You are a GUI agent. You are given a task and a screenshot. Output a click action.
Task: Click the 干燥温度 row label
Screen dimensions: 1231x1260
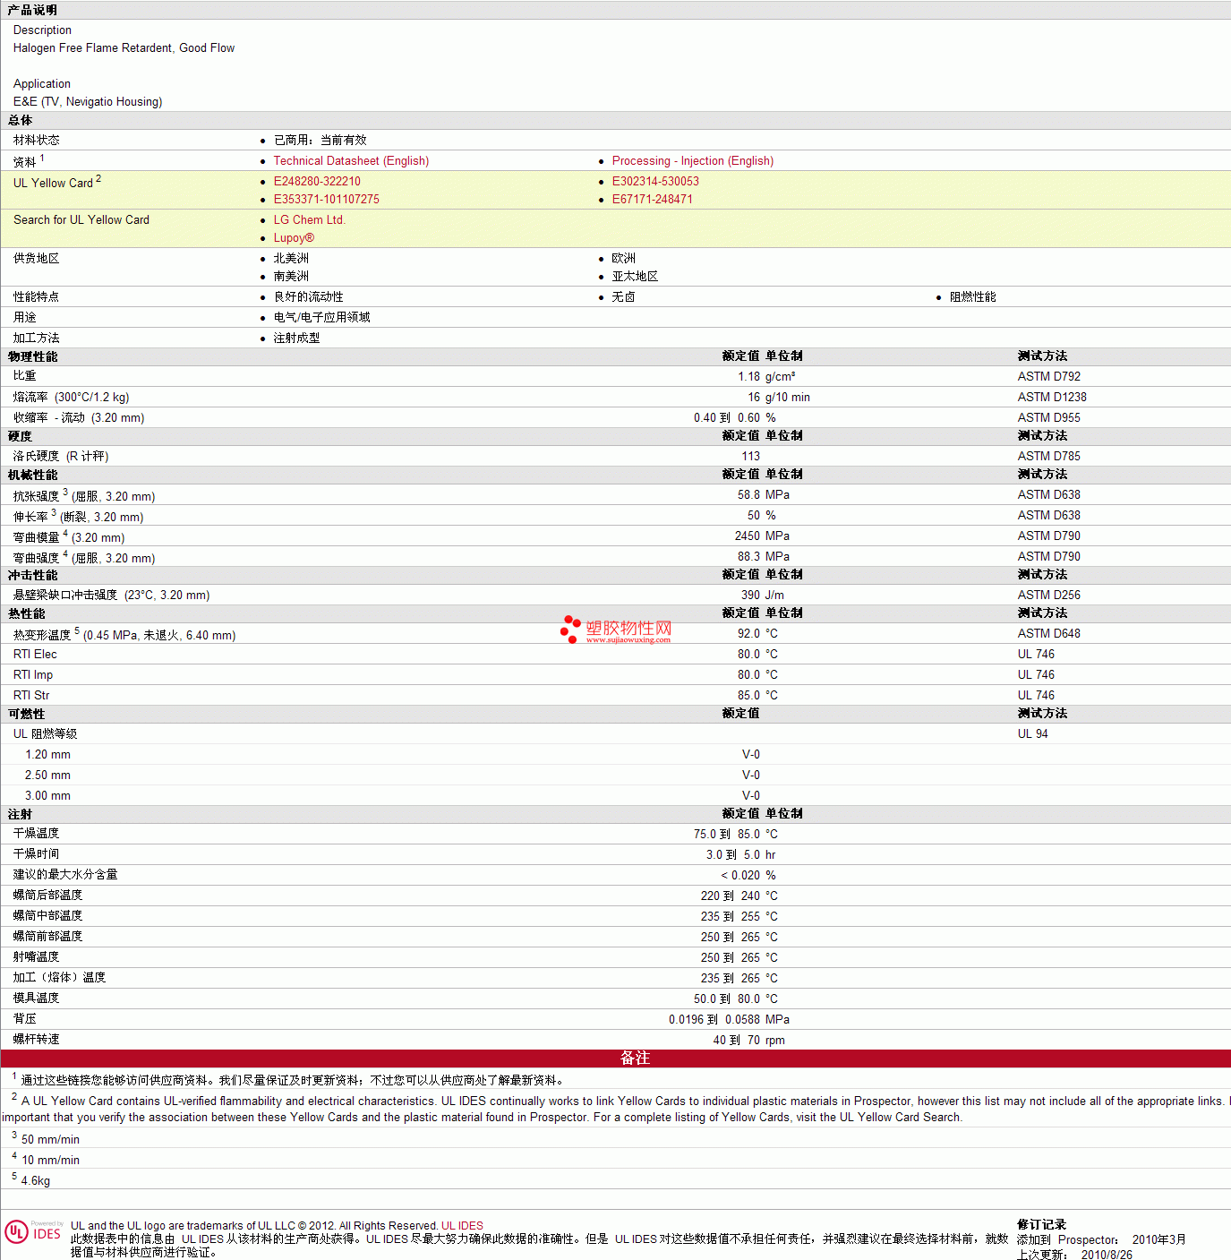(36, 834)
